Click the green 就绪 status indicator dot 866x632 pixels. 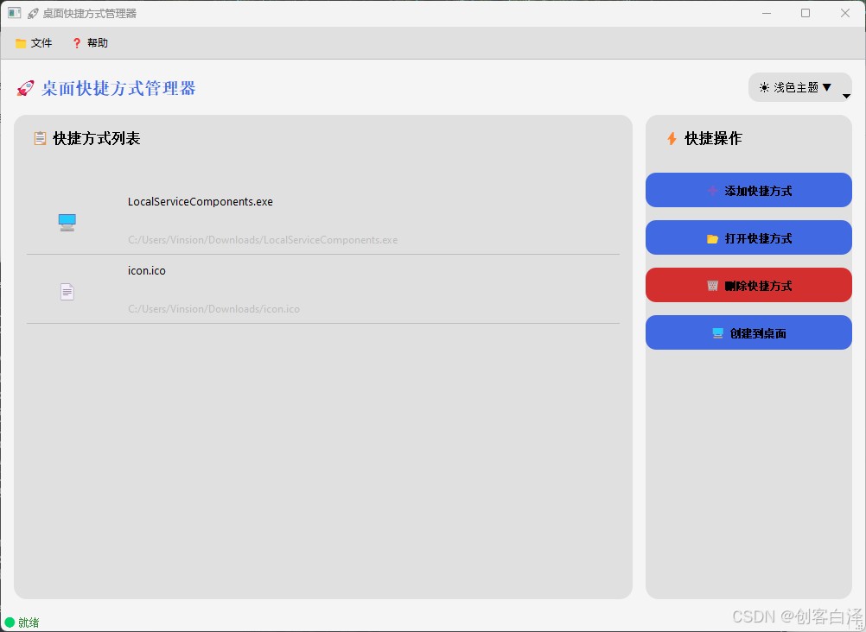[10, 623]
